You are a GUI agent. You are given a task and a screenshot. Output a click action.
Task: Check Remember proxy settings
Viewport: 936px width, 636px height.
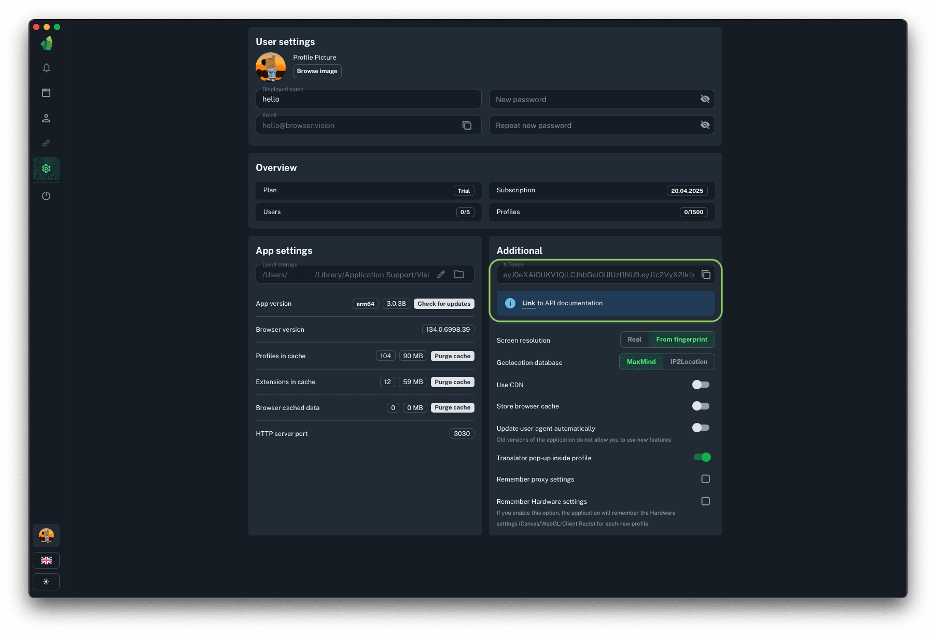tap(705, 479)
